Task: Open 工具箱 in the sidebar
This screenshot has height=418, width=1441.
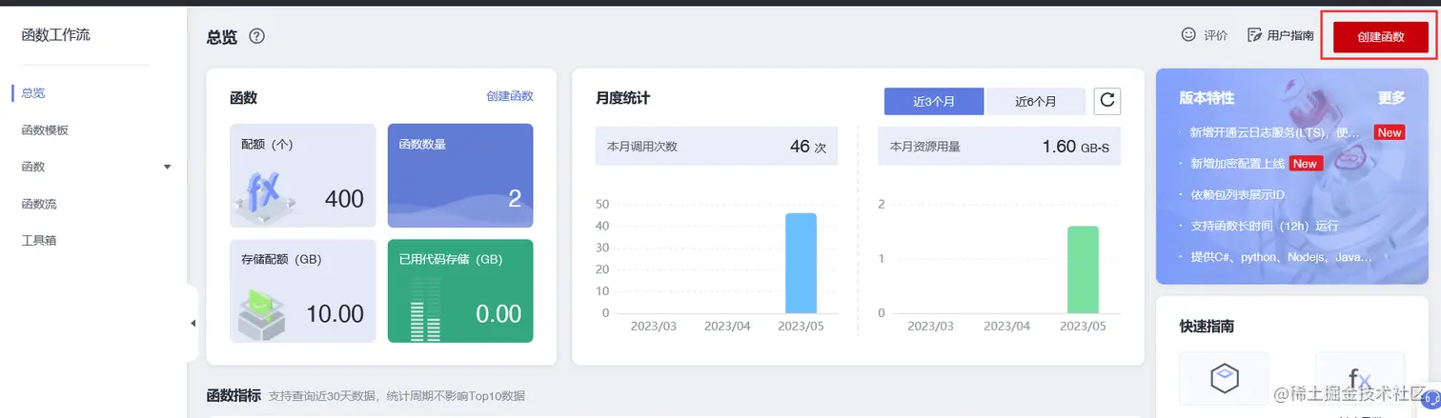Action: [x=39, y=240]
